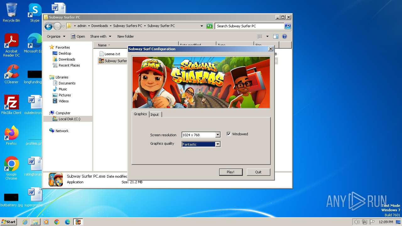Image resolution: width=402 pixels, height=226 pixels.
Task: Change the view using the Explorer view icon
Action: [x=260, y=36]
